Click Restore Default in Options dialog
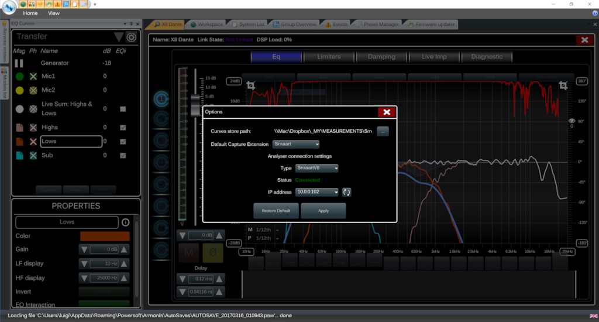 point(276,211)
